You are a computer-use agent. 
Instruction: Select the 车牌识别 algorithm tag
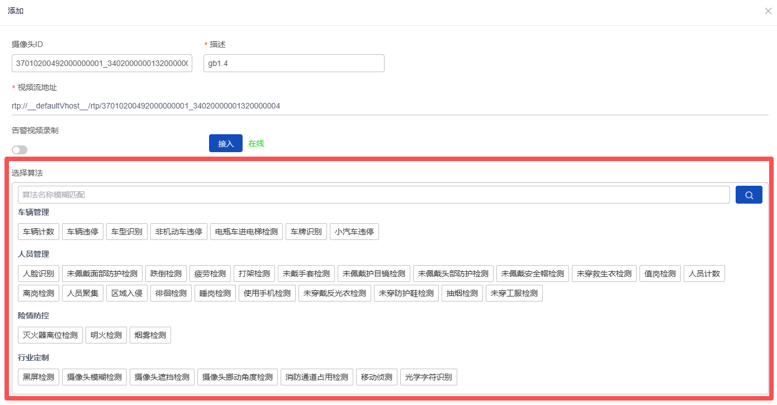pyautogui.click(x=306, y=232)
